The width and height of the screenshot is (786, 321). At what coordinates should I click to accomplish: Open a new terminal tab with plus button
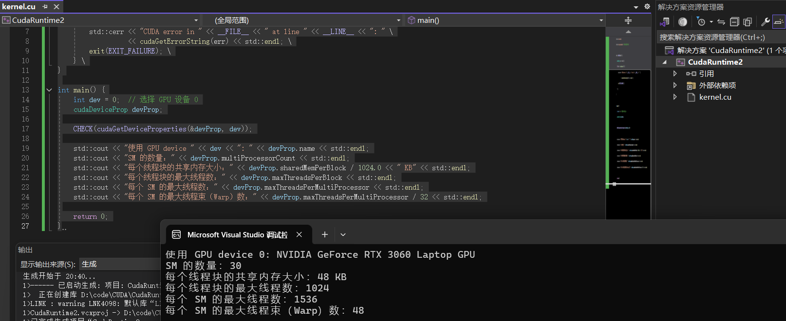pos(324,235)
